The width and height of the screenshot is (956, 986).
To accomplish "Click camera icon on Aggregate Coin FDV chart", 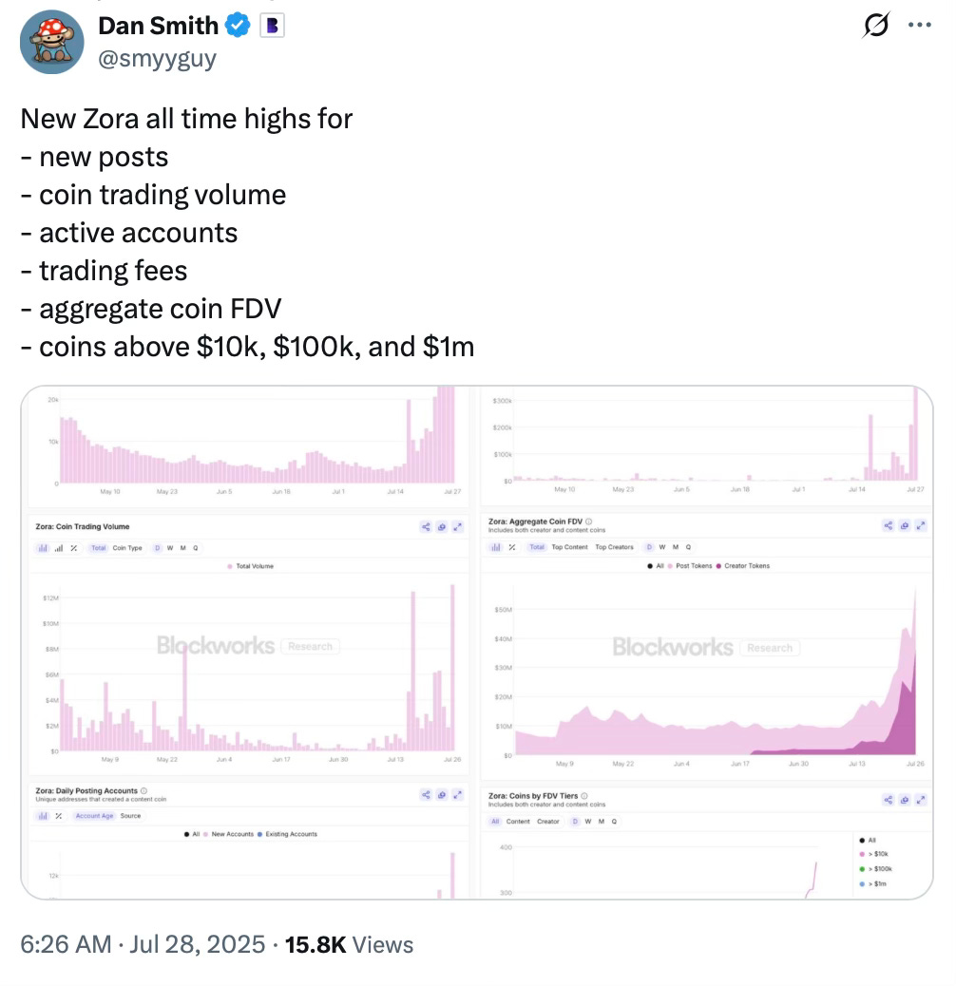I will click(905, 525).
